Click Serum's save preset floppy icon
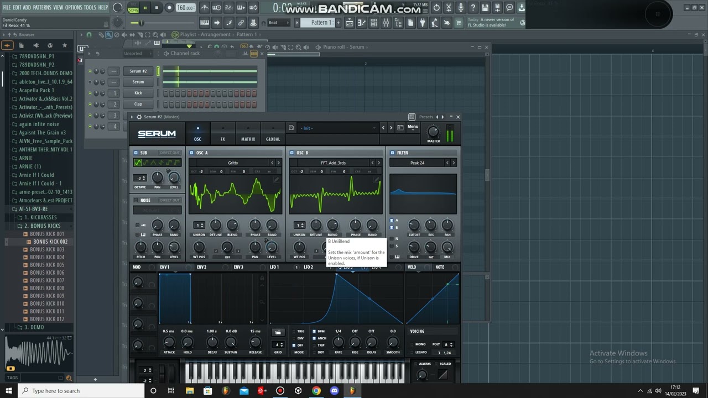Image resolution: width=708 pixels, height=398 pixels. [291, 128]
